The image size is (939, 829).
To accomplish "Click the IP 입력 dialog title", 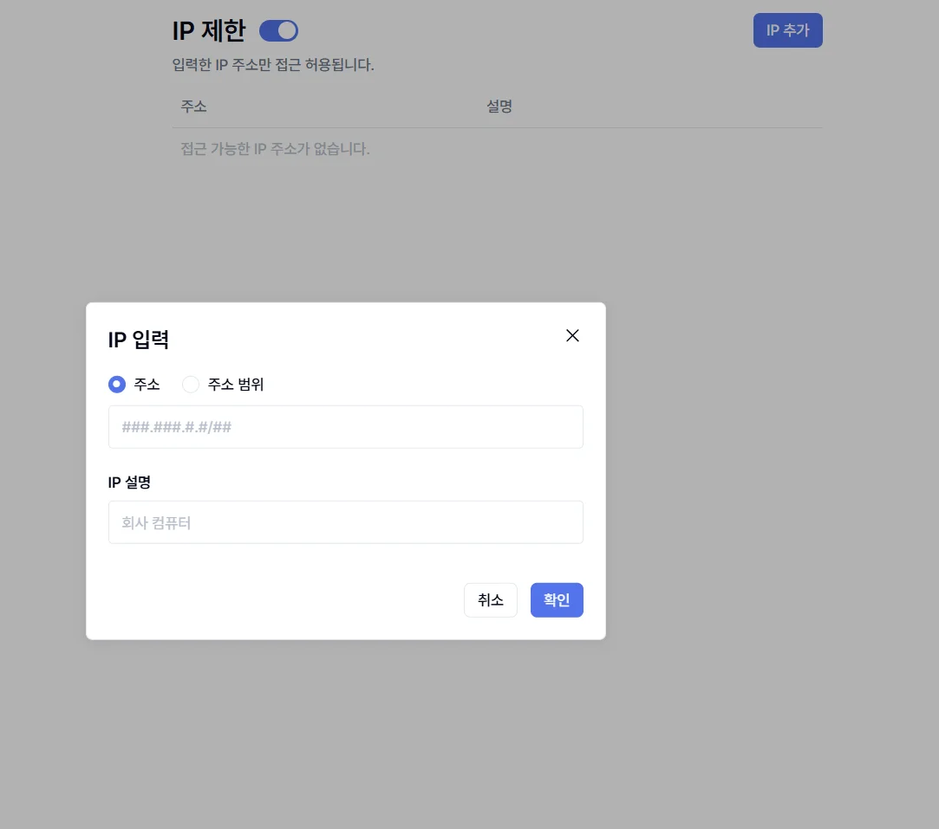I will tap(138, 340).
